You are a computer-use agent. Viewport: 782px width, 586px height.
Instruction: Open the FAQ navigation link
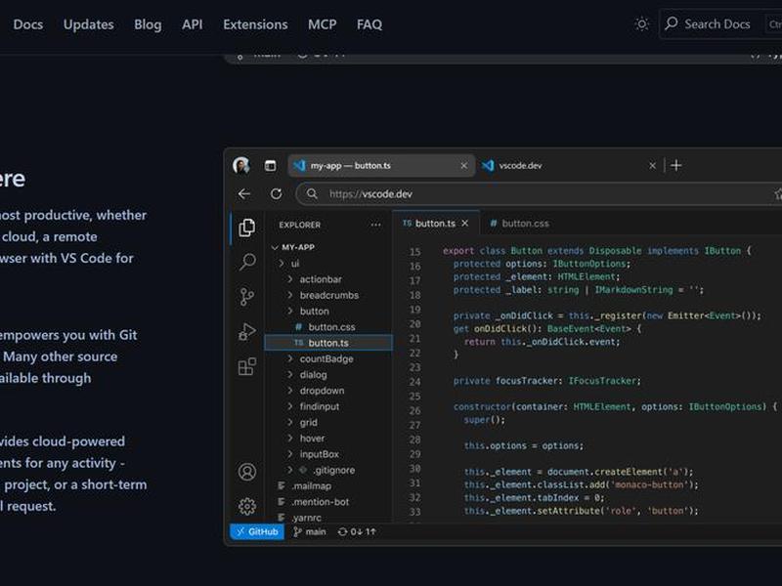(369, 24)
